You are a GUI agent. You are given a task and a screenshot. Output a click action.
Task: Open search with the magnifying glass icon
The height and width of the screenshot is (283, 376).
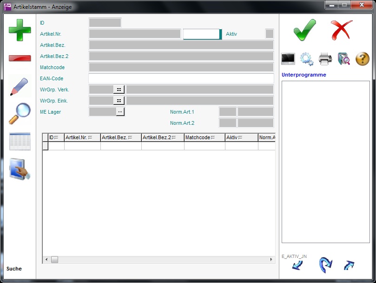[x=20, y=114]
